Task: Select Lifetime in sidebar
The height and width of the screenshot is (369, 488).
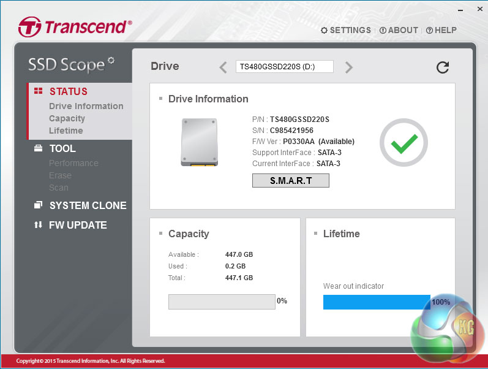Action: point(66,131)
